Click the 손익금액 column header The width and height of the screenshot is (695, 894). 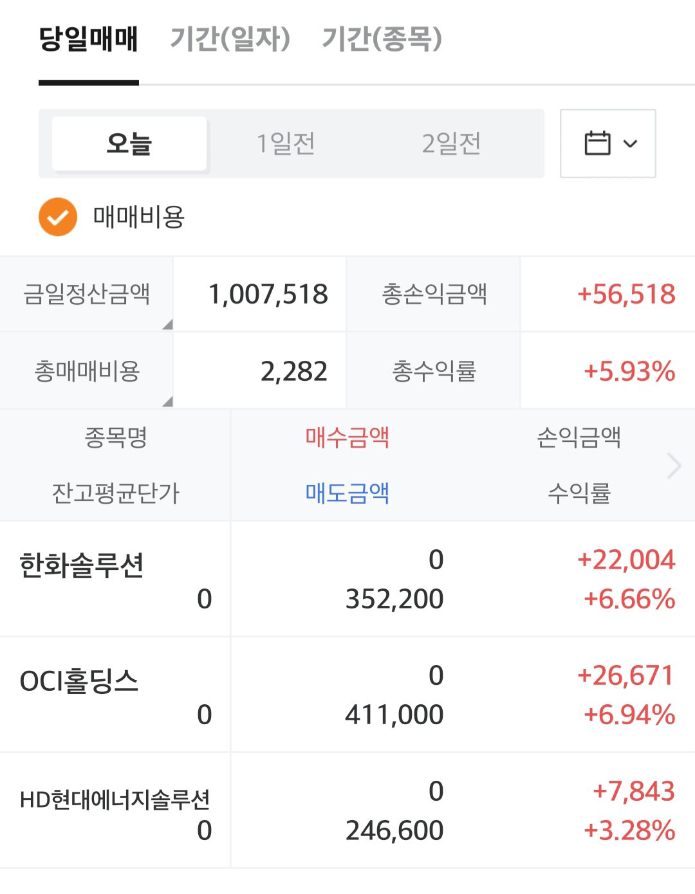(x=579, y=437)
